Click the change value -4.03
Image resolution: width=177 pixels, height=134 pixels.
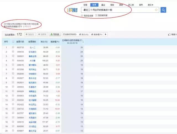point(58,52)
